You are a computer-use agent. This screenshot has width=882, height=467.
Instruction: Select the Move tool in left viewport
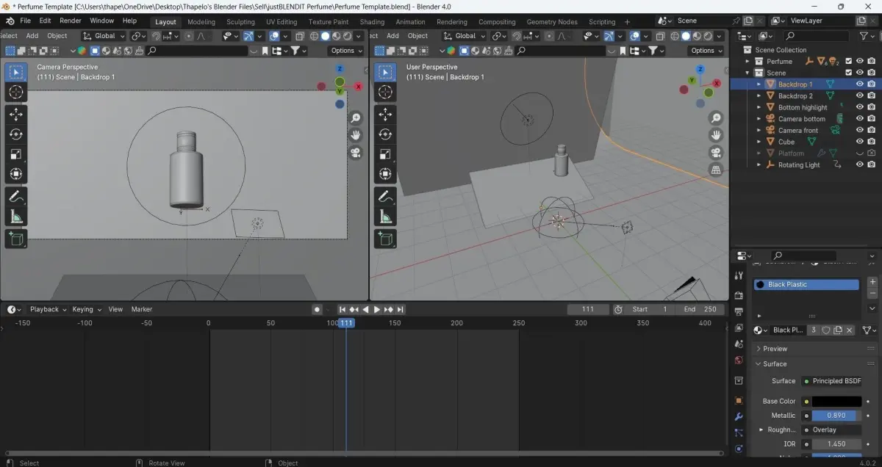[16, 114]
